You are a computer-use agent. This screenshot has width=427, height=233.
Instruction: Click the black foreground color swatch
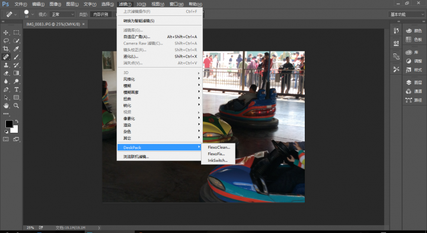click(x=9, y=124)
